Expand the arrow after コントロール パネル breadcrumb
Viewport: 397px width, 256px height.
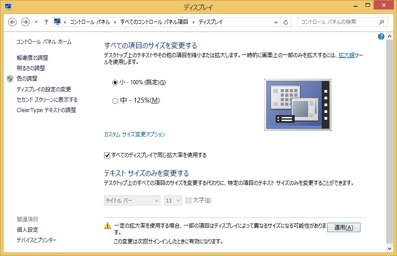coord(115,22)
